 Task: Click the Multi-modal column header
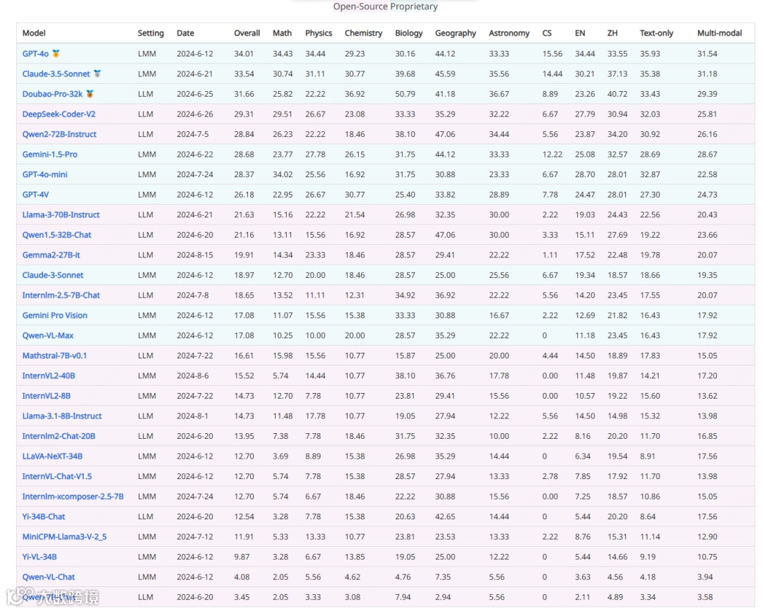720,33
